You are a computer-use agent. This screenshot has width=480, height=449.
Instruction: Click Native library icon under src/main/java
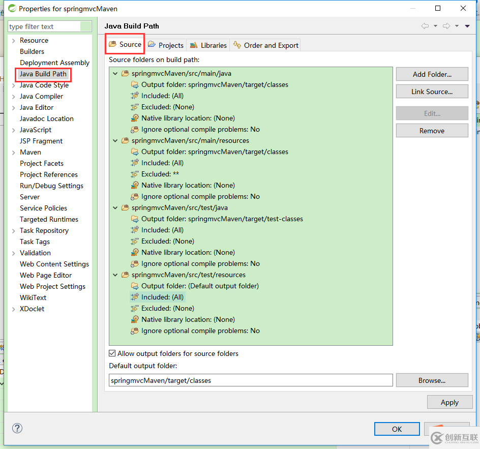(135, 118)
